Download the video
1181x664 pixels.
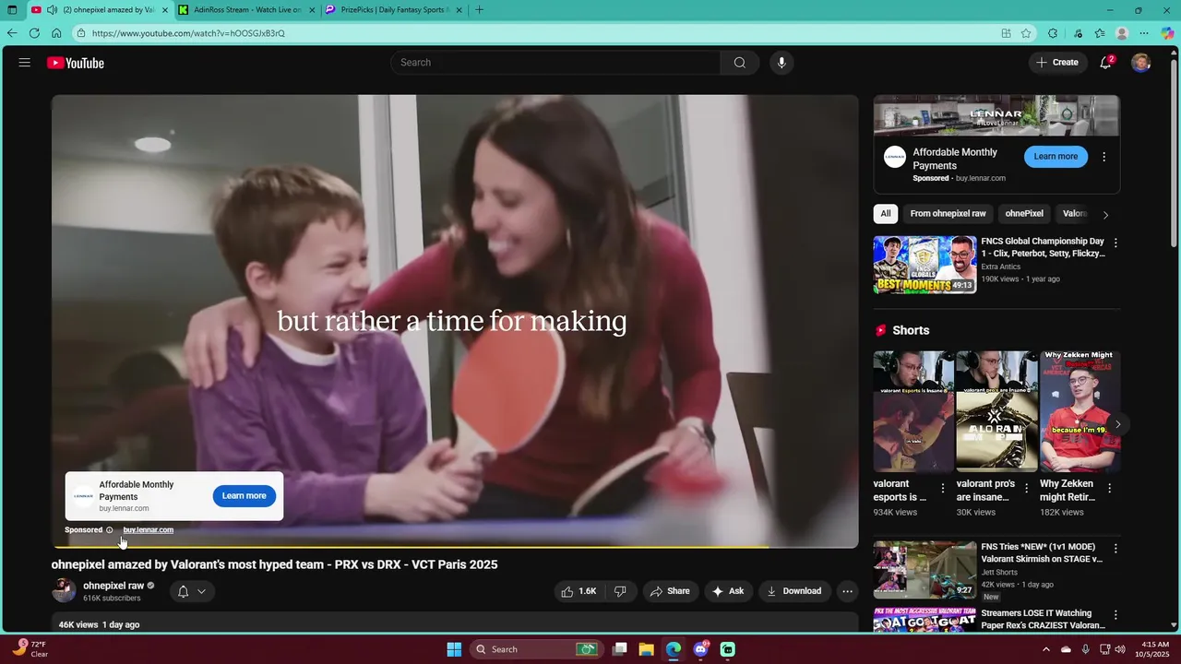tap(794, 591)
